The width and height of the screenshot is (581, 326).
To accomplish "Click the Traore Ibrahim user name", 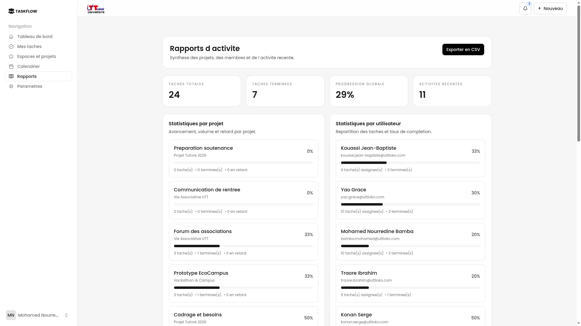I will 359,273.
